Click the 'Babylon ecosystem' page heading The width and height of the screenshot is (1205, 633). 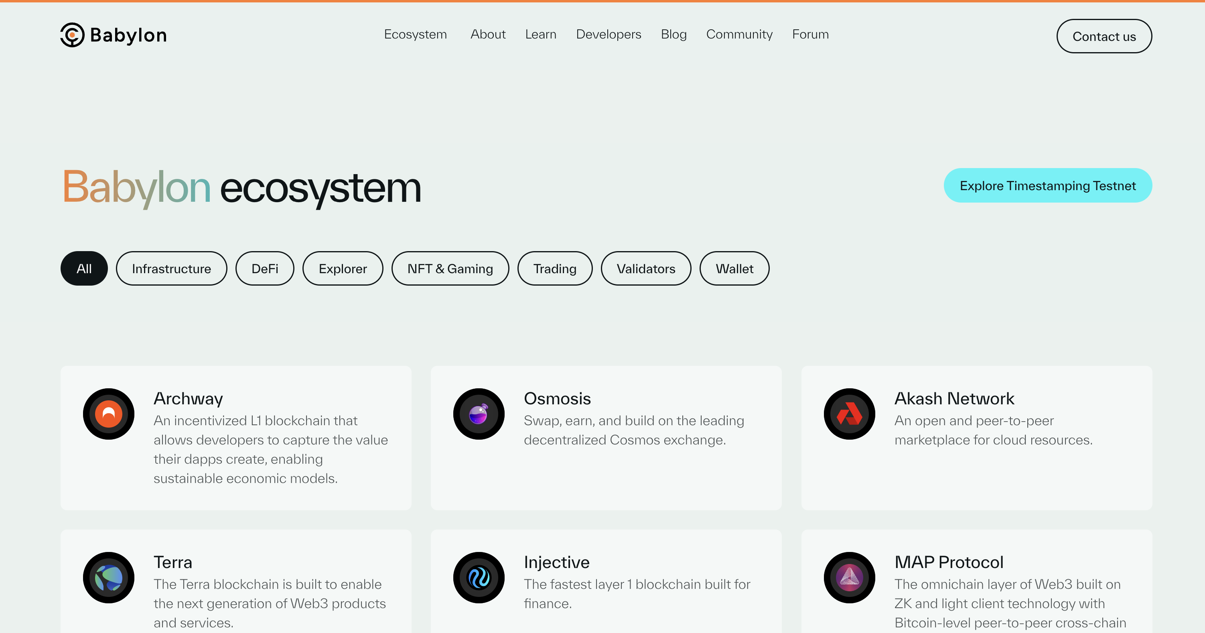(242, 188)
